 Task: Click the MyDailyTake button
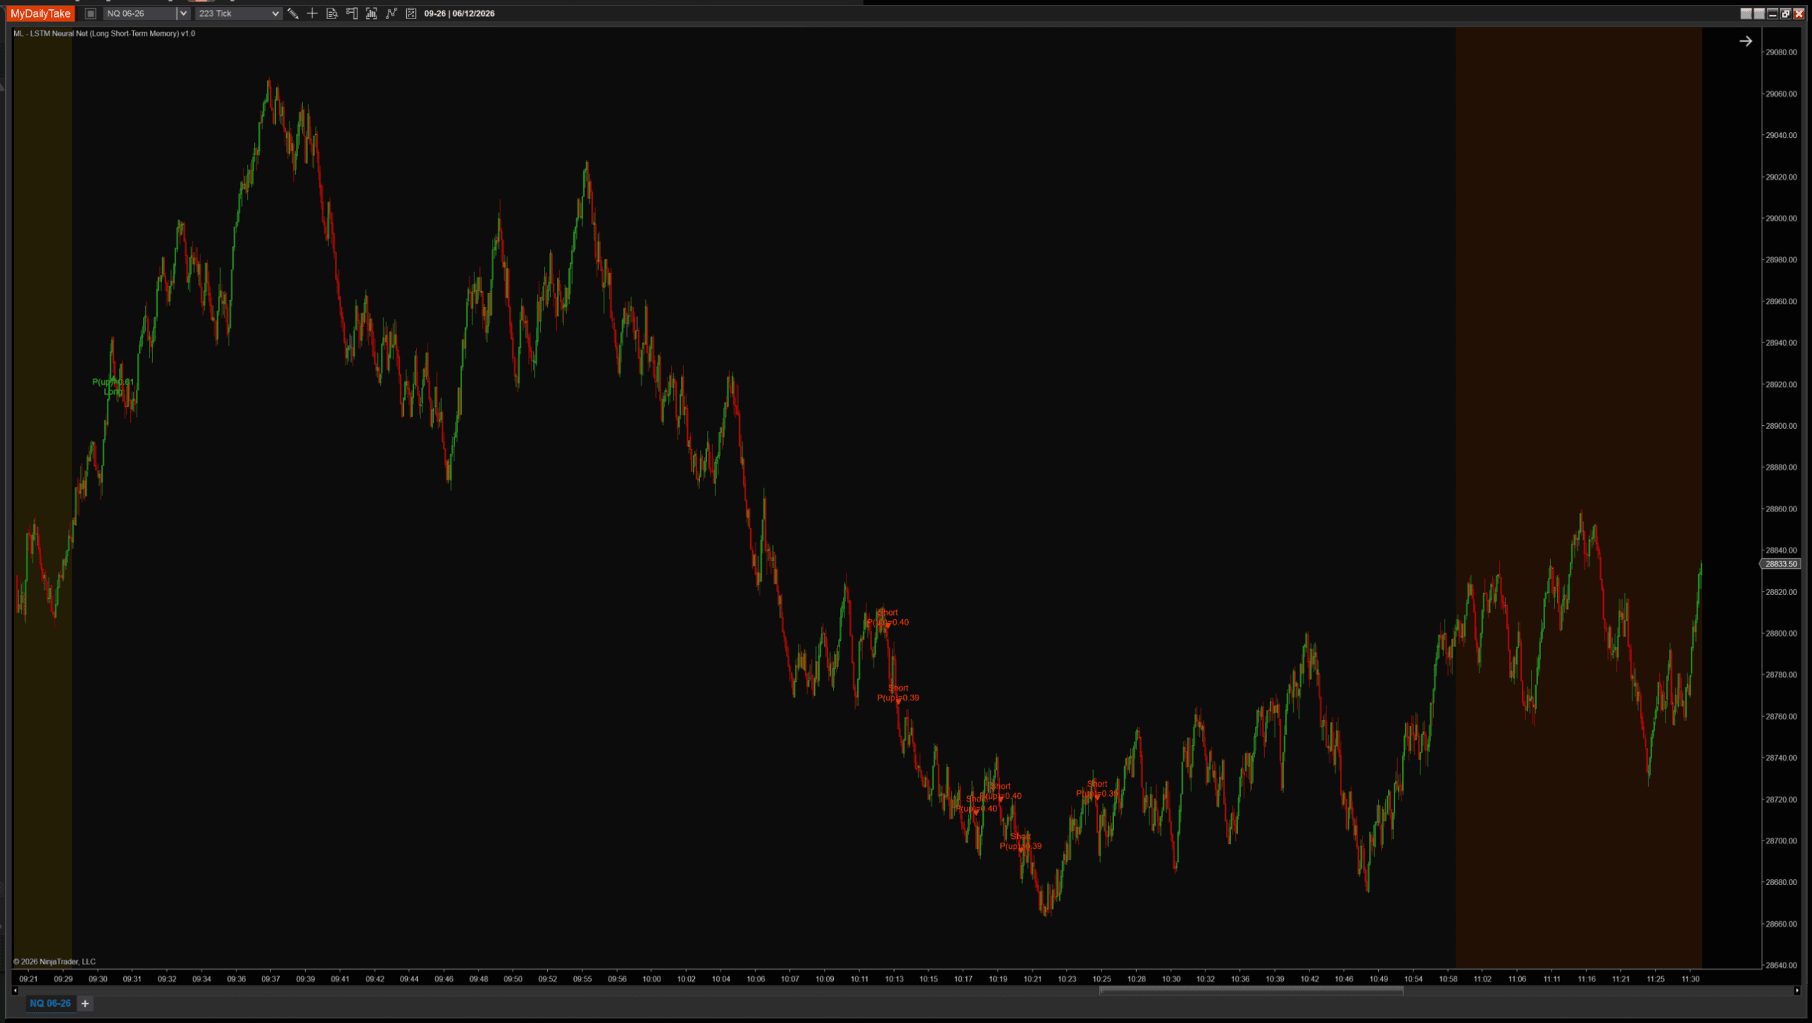[40, 13]
